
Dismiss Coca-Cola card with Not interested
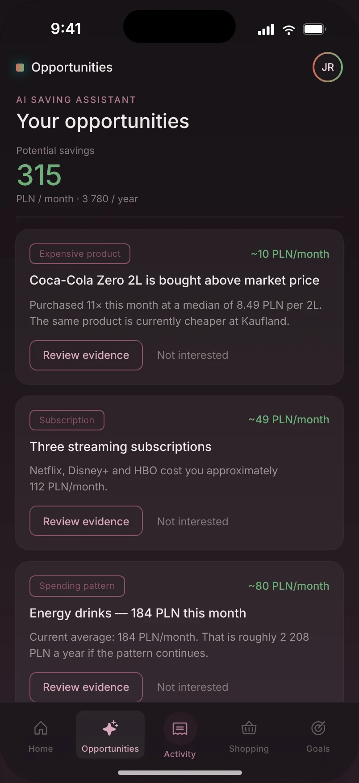pos(192,355)
